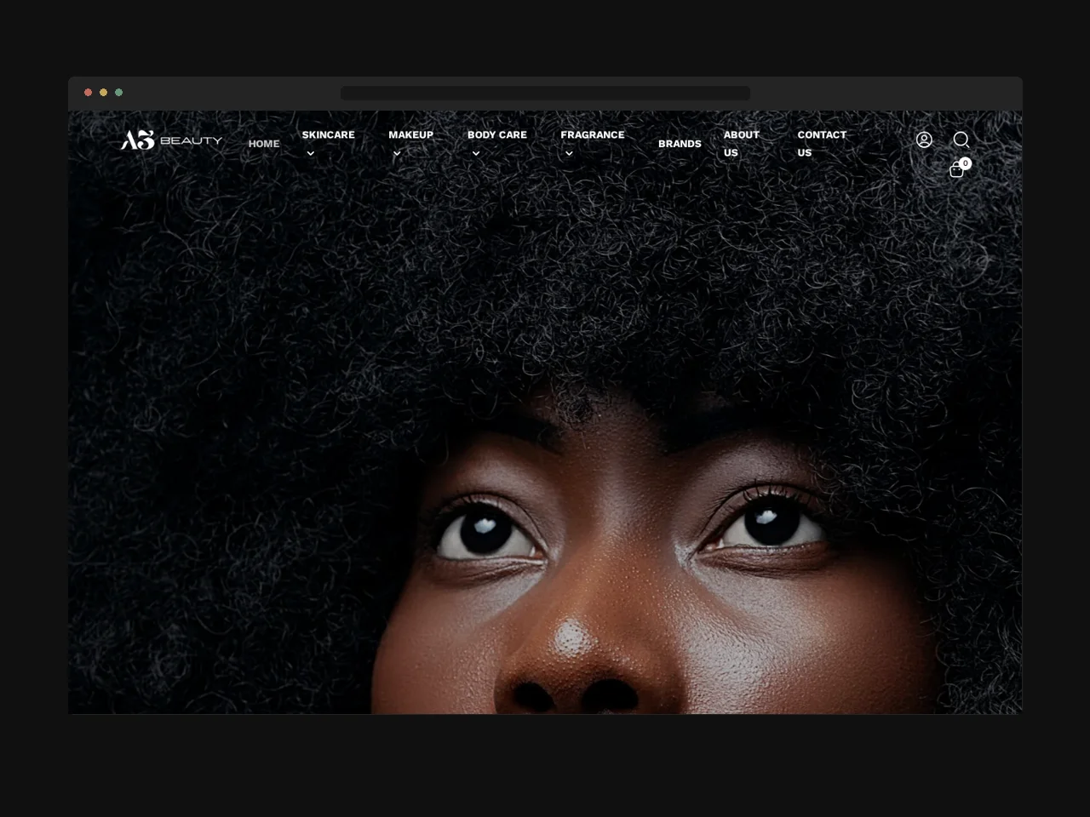The width and height of the screenshot is (1090, 817).
Task: Click the green maximize window dot
Action: [x=118, y=92]
